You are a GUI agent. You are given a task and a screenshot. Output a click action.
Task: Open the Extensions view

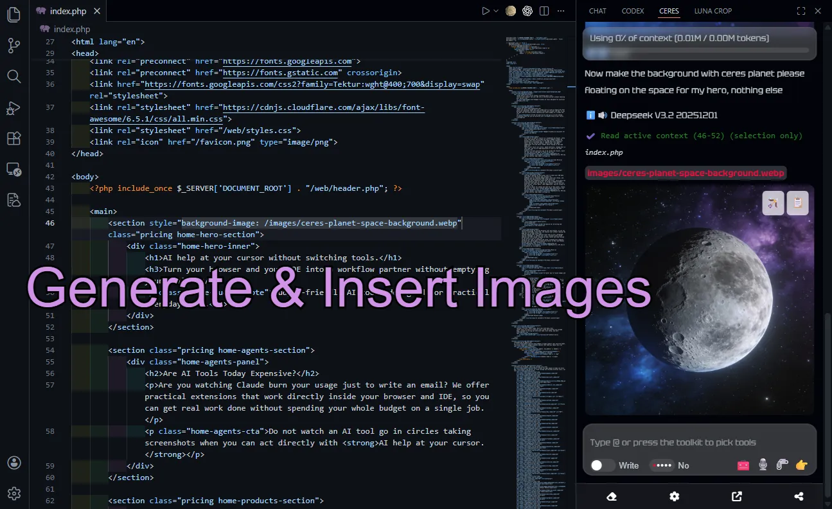pos(13,138)
